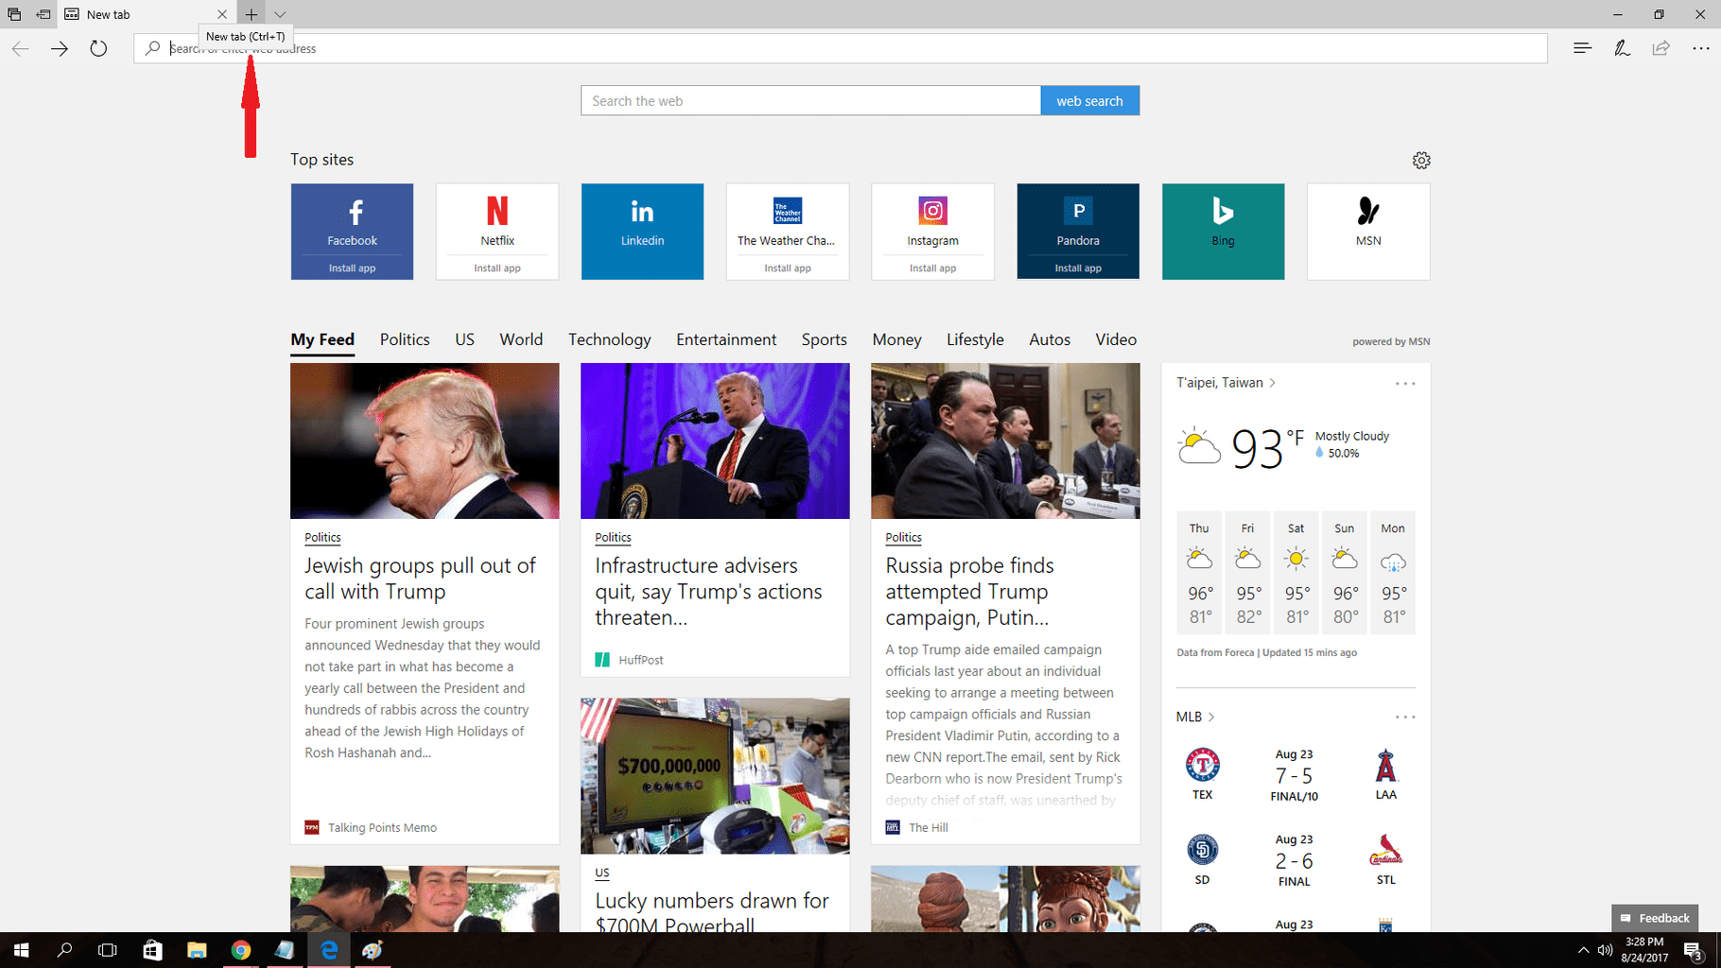Open the Hub panel in Edge

click(1581, 48)
